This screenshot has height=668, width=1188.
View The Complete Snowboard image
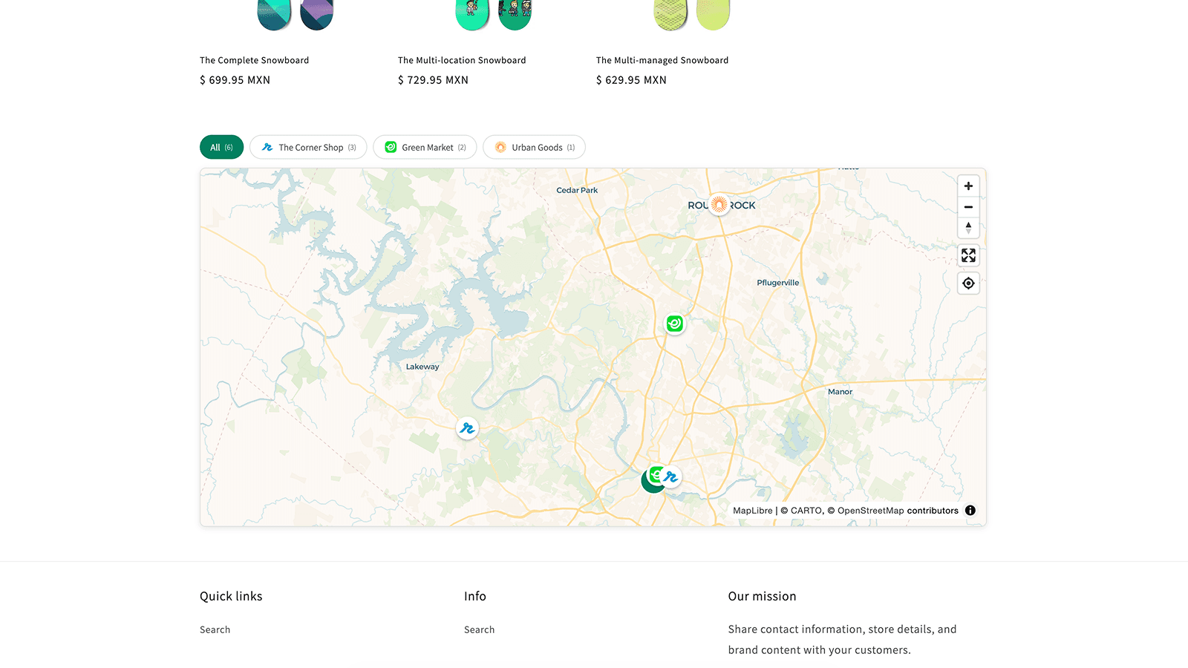[x=295, y=15]
